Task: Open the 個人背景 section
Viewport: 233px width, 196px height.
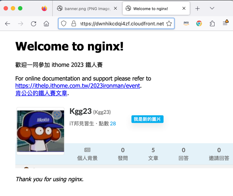Action: 87,154
